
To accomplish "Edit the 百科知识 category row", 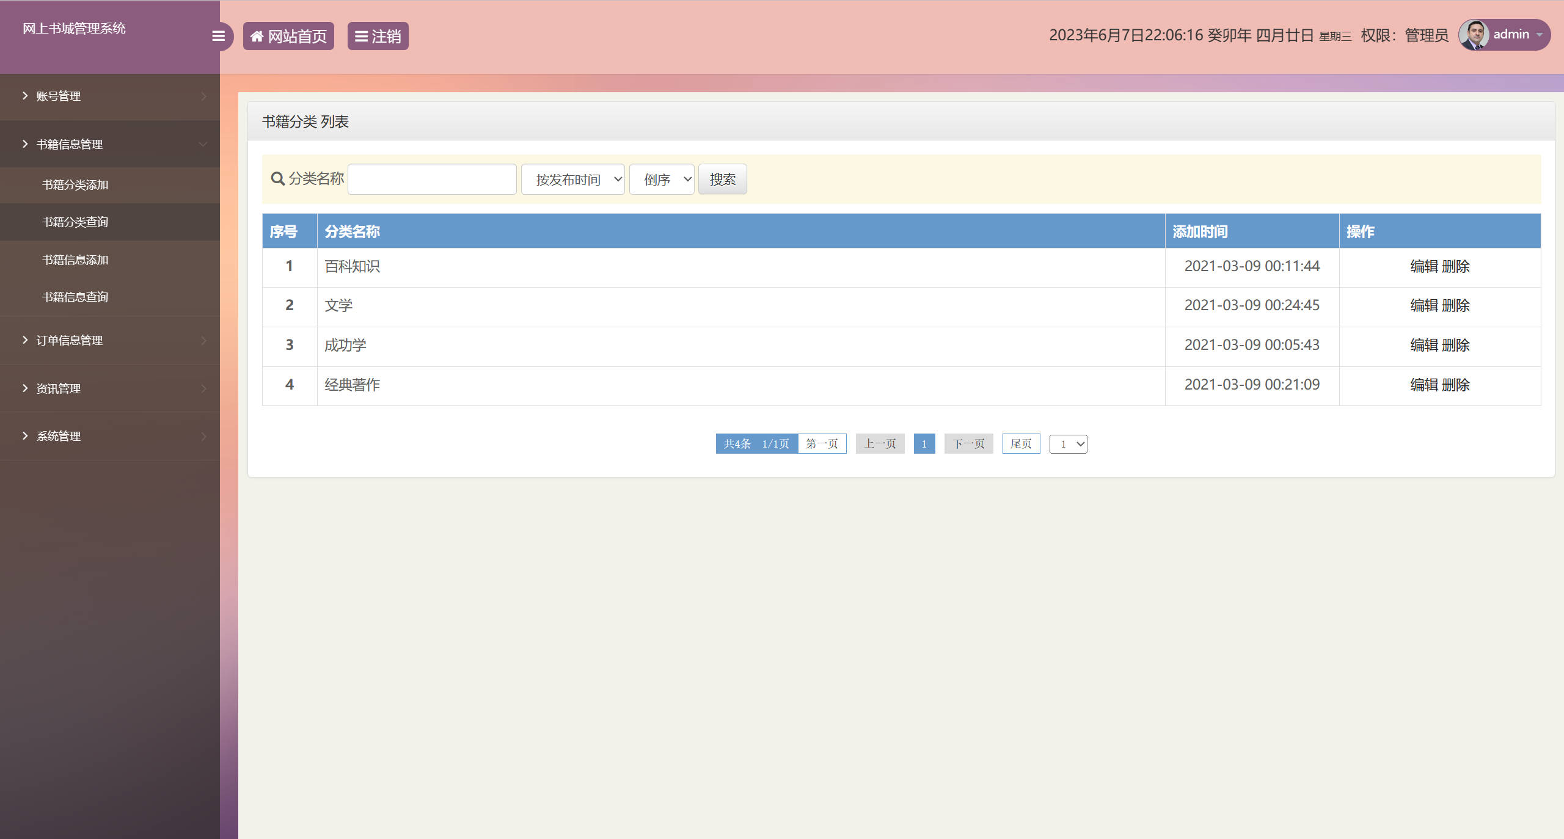I will [x=1423, y=267].
